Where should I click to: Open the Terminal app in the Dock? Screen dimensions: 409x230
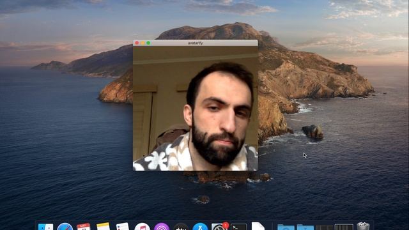pos(239,227)
